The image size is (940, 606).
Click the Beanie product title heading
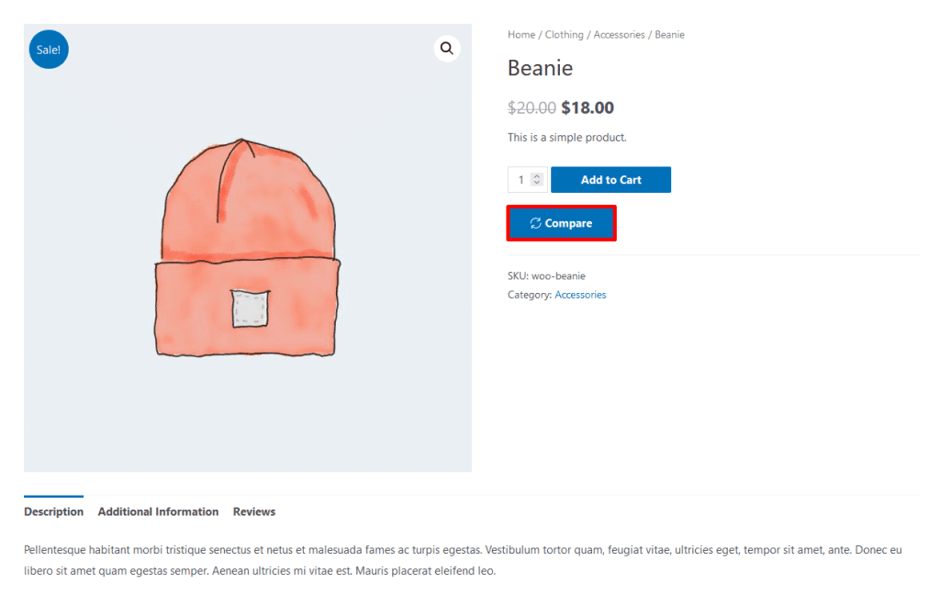[540, 68]
